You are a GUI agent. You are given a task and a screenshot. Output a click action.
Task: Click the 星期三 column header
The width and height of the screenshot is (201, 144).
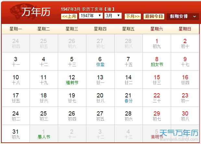[x=72, y=29]
